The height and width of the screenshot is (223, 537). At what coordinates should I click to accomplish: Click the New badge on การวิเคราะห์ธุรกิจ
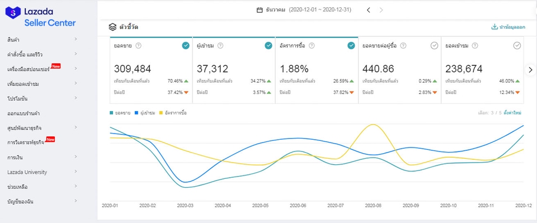coord(50,140)
